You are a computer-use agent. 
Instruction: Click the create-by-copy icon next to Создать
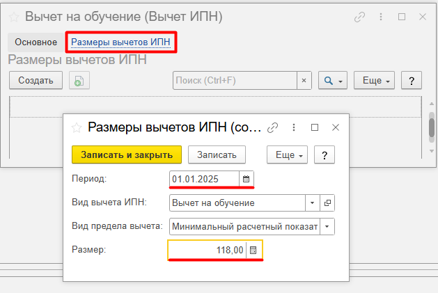click(x=79, y=81)
